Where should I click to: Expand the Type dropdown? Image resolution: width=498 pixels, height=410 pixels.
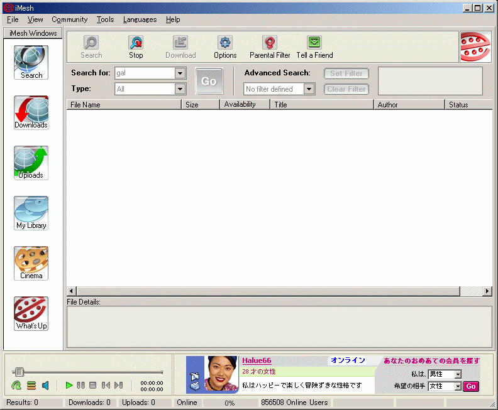[180, 89]
